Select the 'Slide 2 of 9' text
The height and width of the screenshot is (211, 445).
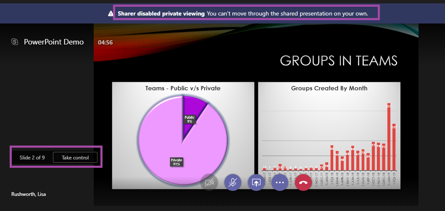pyautogui.click(x=32, y=157)
